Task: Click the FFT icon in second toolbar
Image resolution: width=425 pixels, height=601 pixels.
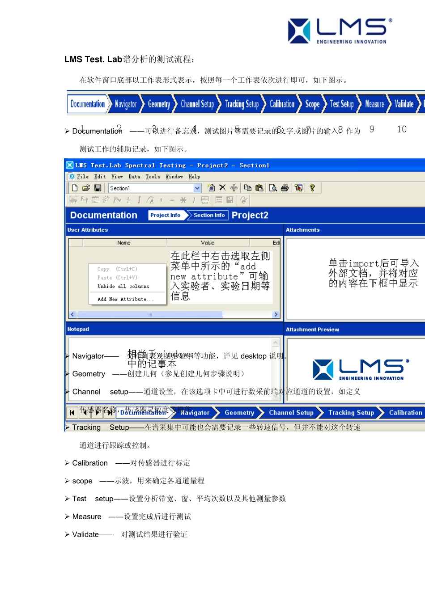Action: [x=73, y=200]
